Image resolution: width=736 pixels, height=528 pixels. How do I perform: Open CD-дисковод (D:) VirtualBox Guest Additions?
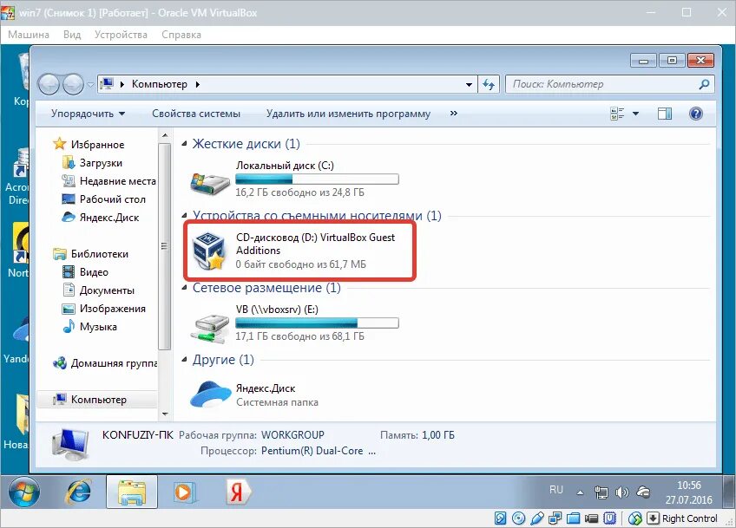[x=299, y=251]
